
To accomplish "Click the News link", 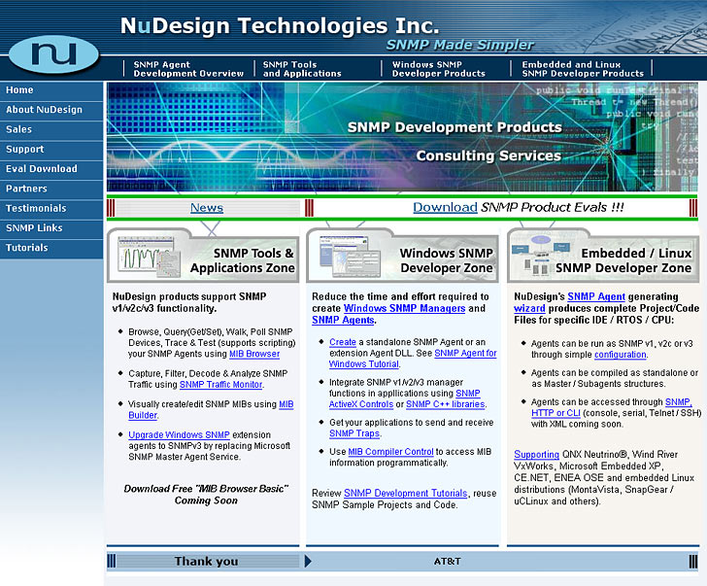I will (x=207, y=208).
